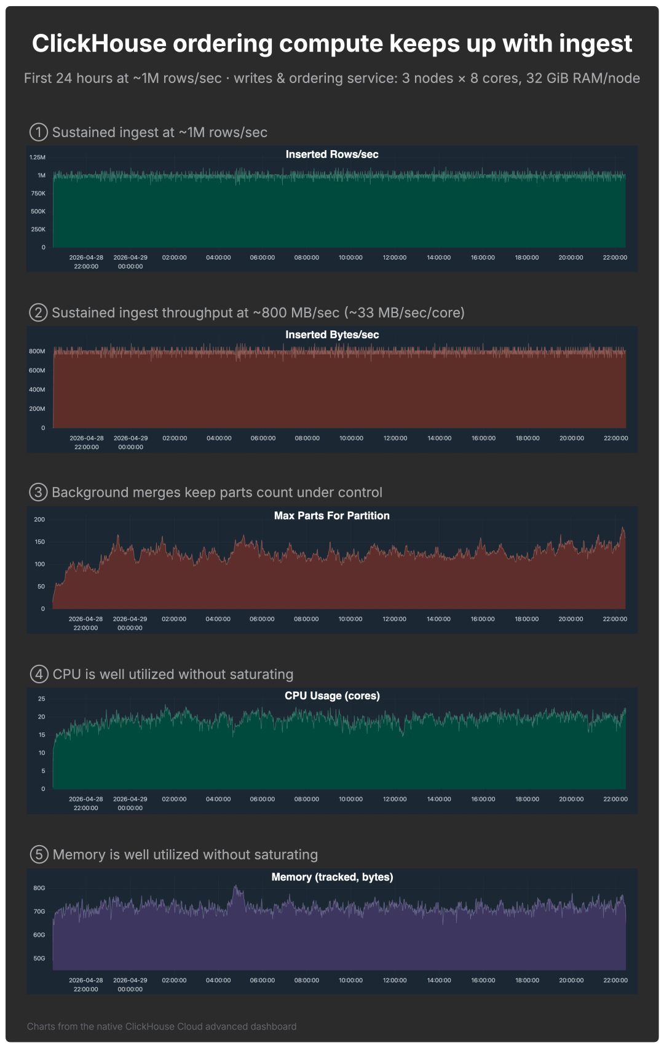664x1048 pixels.
Task: Click the '60G' y-axis label in Memory chart
Action: point(39,935)
